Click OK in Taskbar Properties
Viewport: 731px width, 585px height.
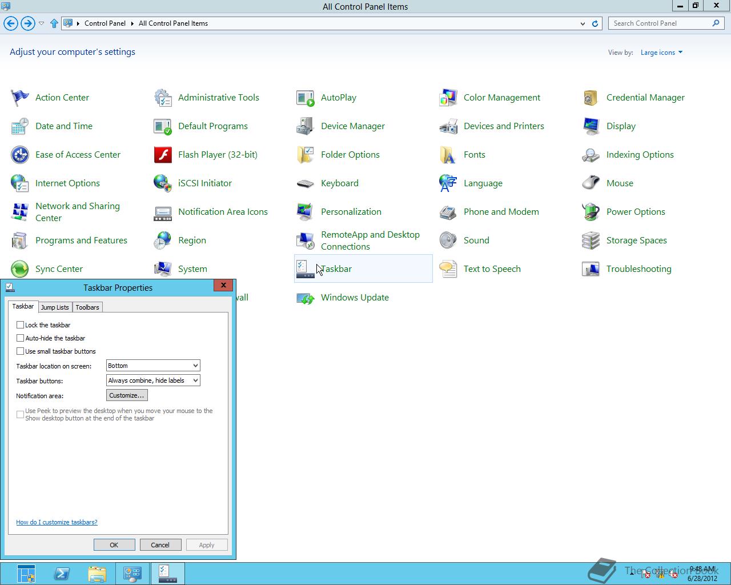pyautogui.click(x=114, y=545)
